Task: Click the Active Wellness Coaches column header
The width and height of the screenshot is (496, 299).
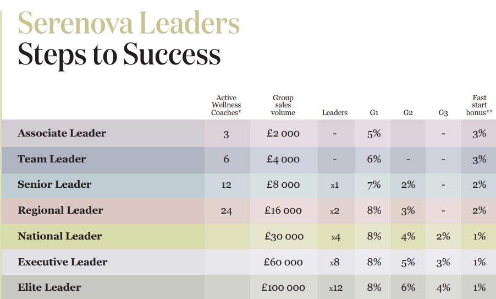Action: click(226, 105)
